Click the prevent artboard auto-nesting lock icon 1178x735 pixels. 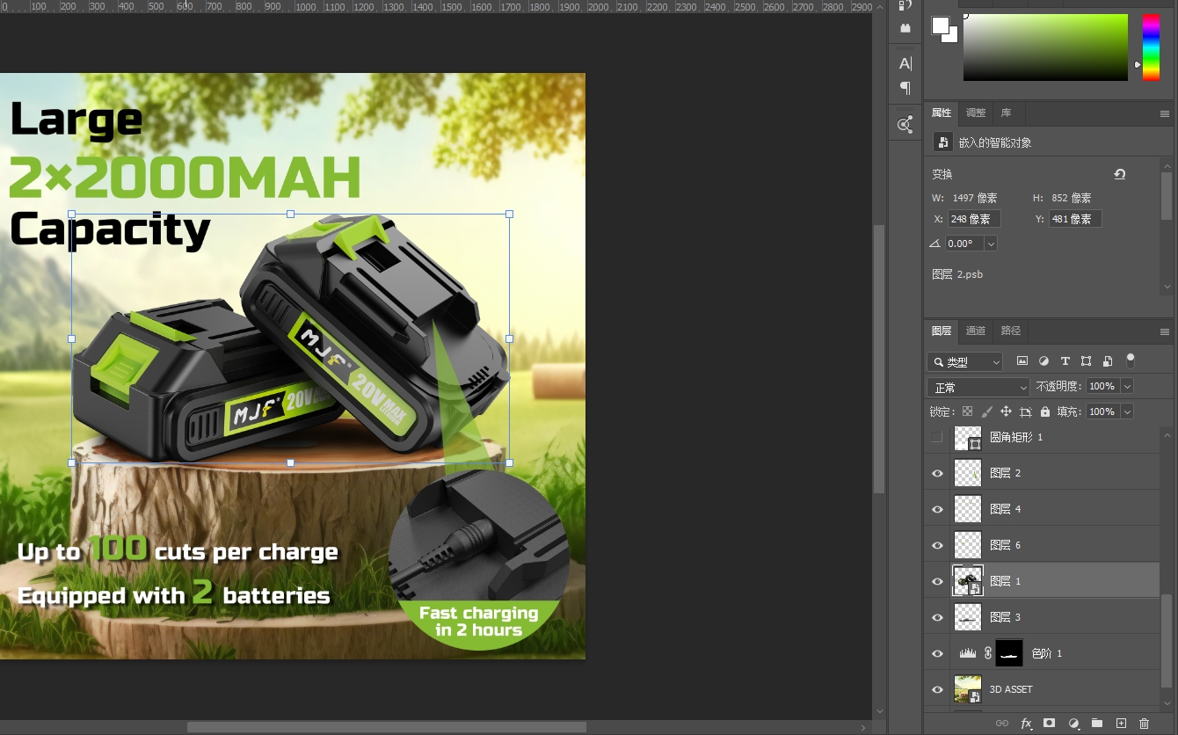pyautogui.click(x=1025, y=411)
